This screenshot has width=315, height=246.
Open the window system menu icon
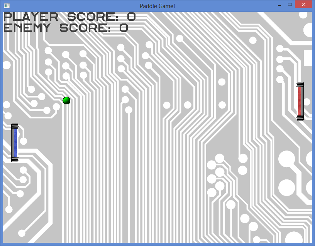click(x=7, y=6)
